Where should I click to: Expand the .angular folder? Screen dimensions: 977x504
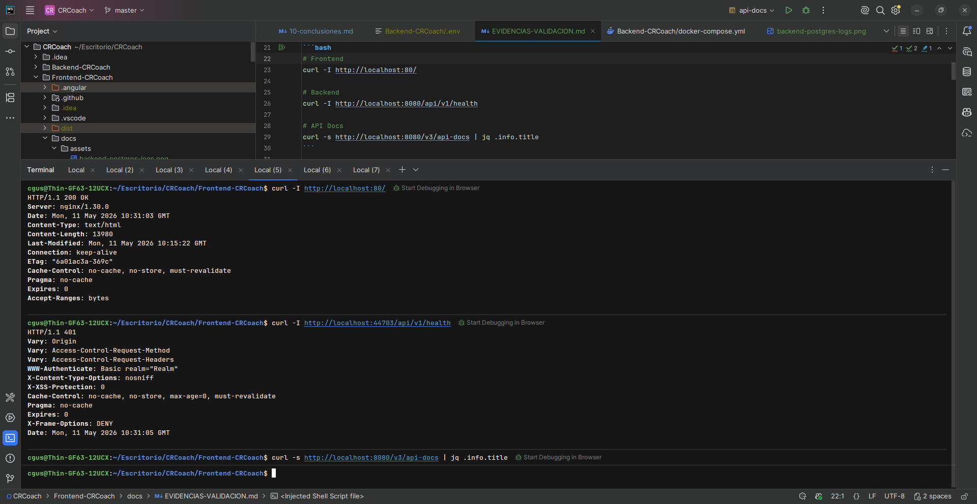click(x=45, y=87)
